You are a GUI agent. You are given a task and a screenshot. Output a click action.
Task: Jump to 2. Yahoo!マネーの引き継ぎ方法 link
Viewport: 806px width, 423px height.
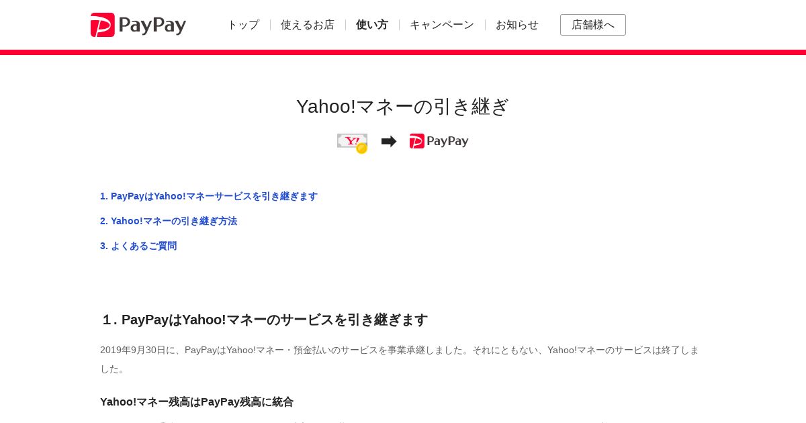click(169, 221)
